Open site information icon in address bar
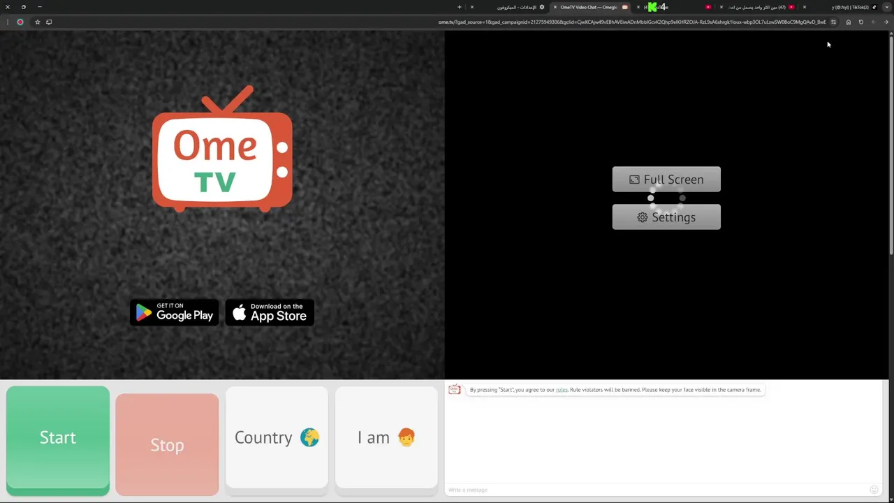894x503 pixels. 833,22
